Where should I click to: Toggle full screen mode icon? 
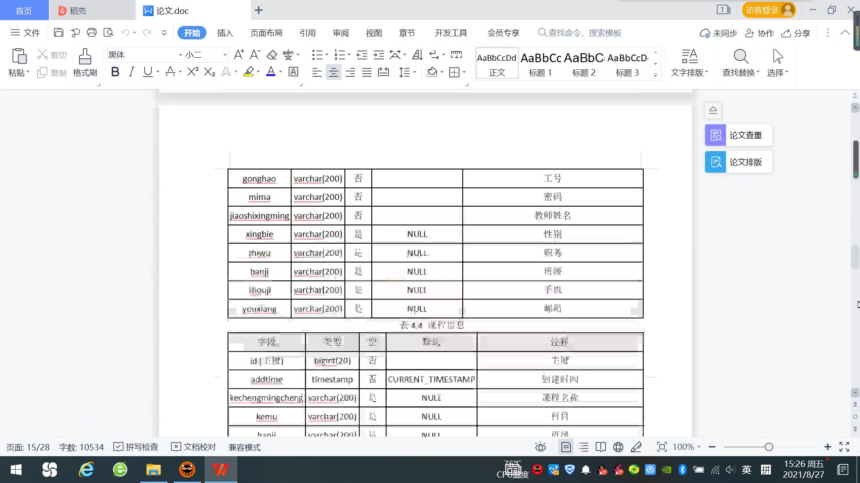pyautogui.click(x=844, y=447)
